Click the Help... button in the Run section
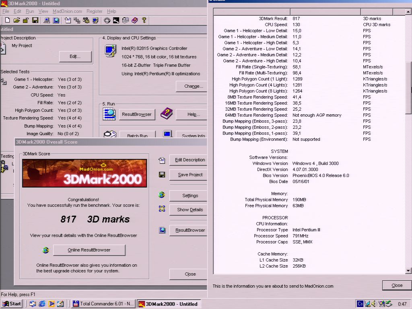This screenshot has width=412, height=309. tap(192, 114)
